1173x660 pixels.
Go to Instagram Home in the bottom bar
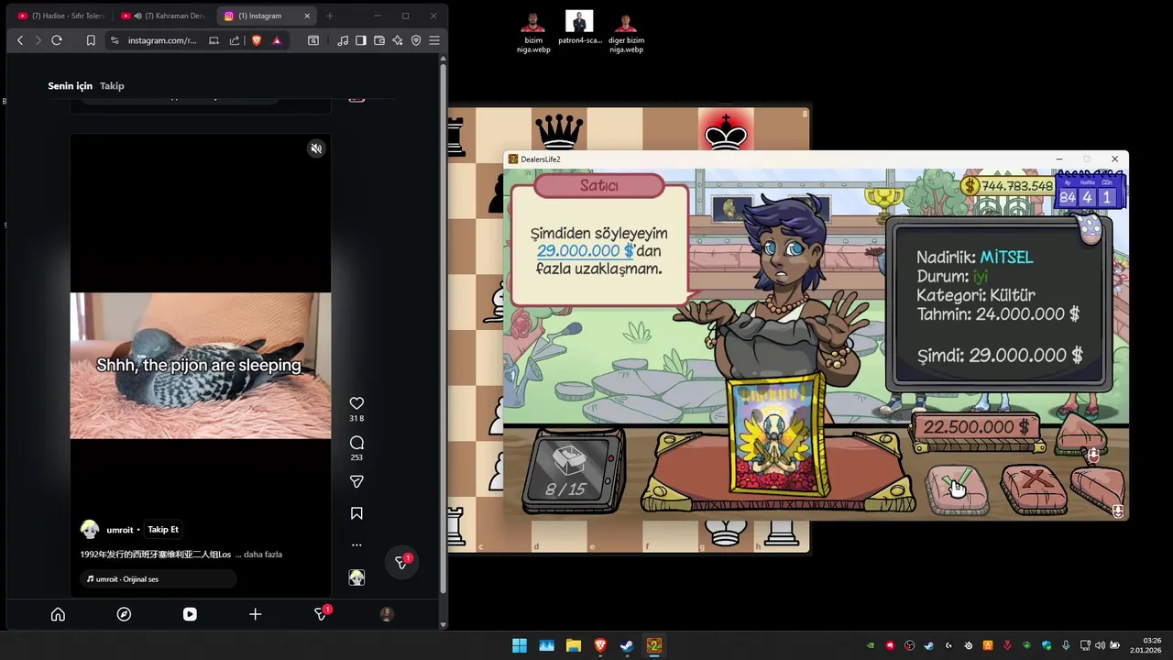coord(58,614)
